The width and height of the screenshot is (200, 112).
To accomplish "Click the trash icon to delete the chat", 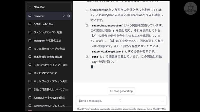I will [69, 16].
